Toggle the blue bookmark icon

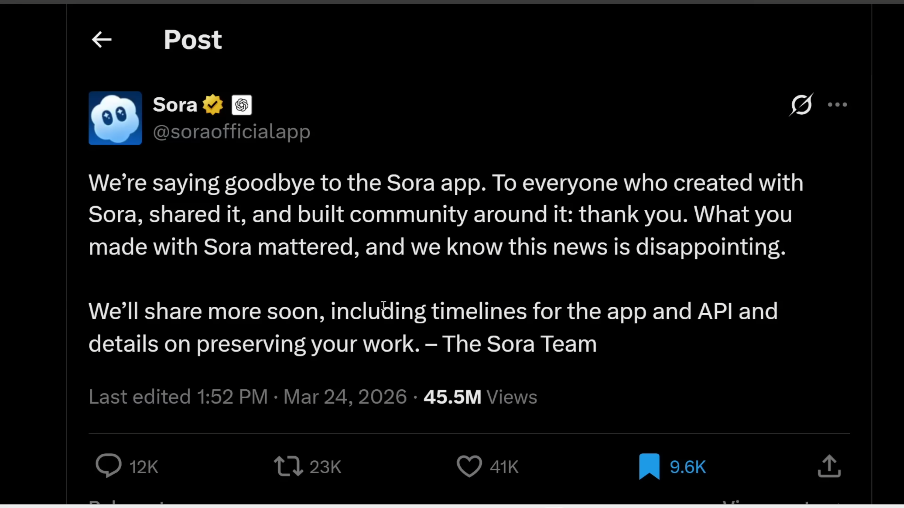649,466
